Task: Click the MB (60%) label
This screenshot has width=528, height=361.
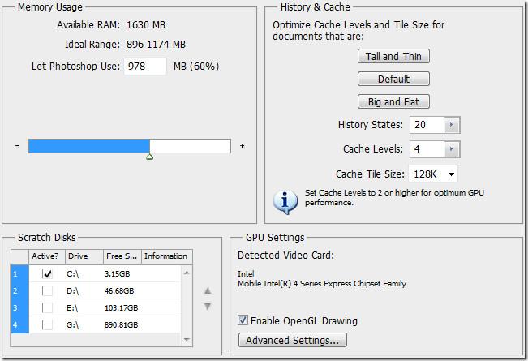Action: pos(196,66)
